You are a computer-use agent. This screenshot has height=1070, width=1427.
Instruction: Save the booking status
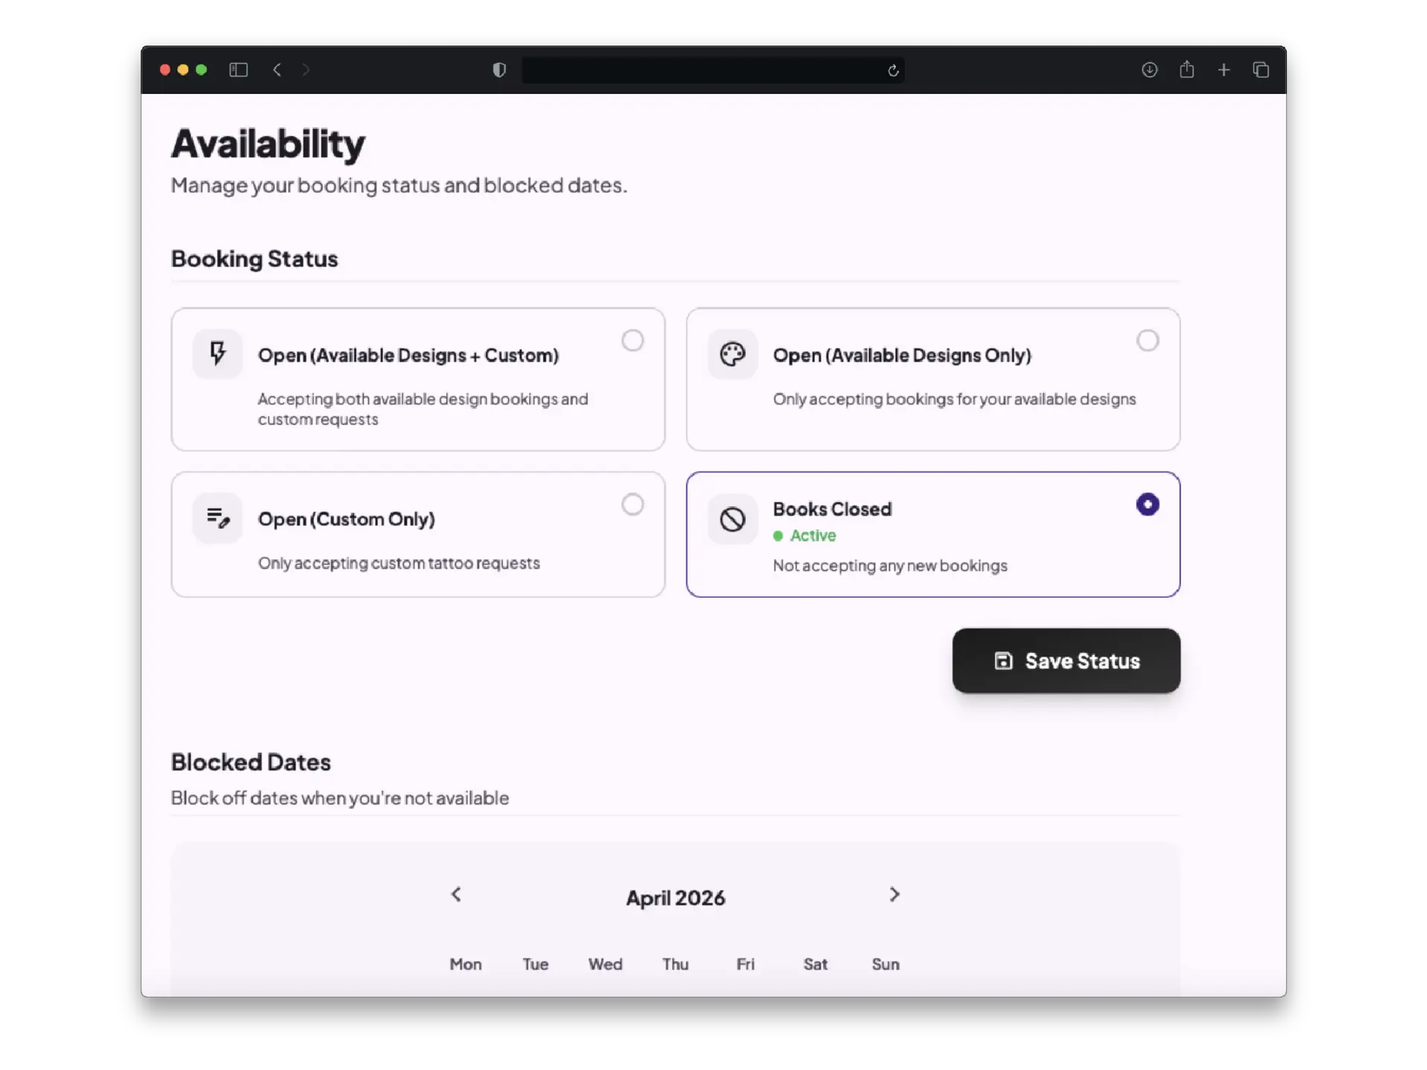point(1066,660)
